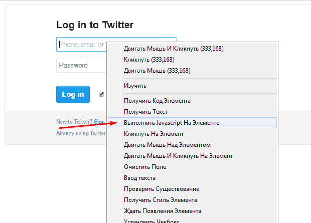Click 'Выполнить Javascript На Элементе'
This screenshot has width=311, height=223.
tap(192, 123)
